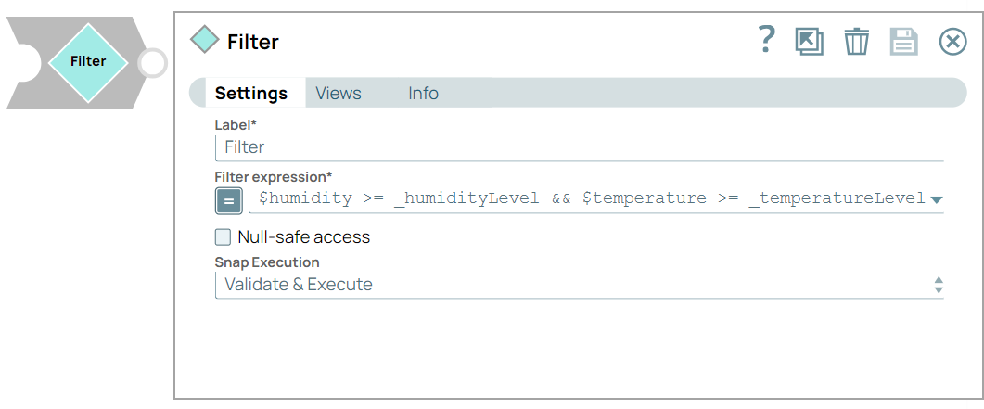Click the save floppy disk icon
Screen dimensions: 984x409
pos(903,42)
